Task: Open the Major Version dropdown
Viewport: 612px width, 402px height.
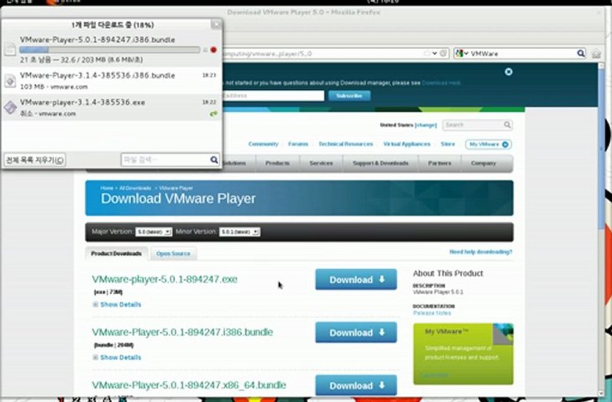Action: [x=154, y=232]
